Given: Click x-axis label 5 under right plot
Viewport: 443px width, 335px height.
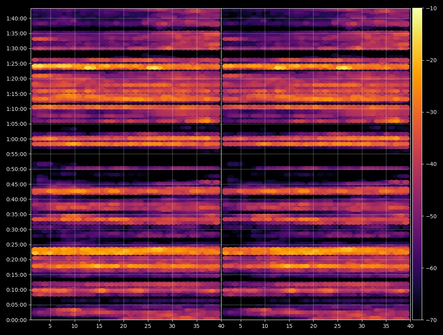Looking at the screenshot, I should [240, 326].
